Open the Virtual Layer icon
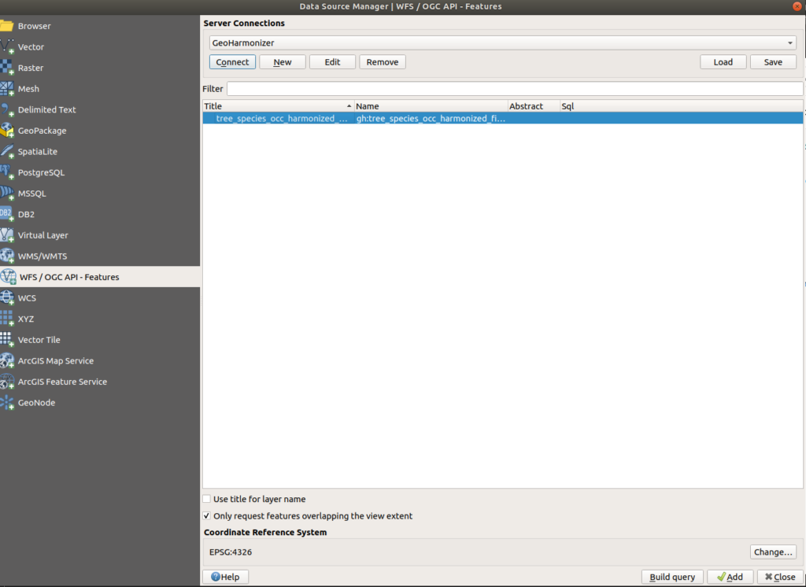 click(x=6, y=235)
